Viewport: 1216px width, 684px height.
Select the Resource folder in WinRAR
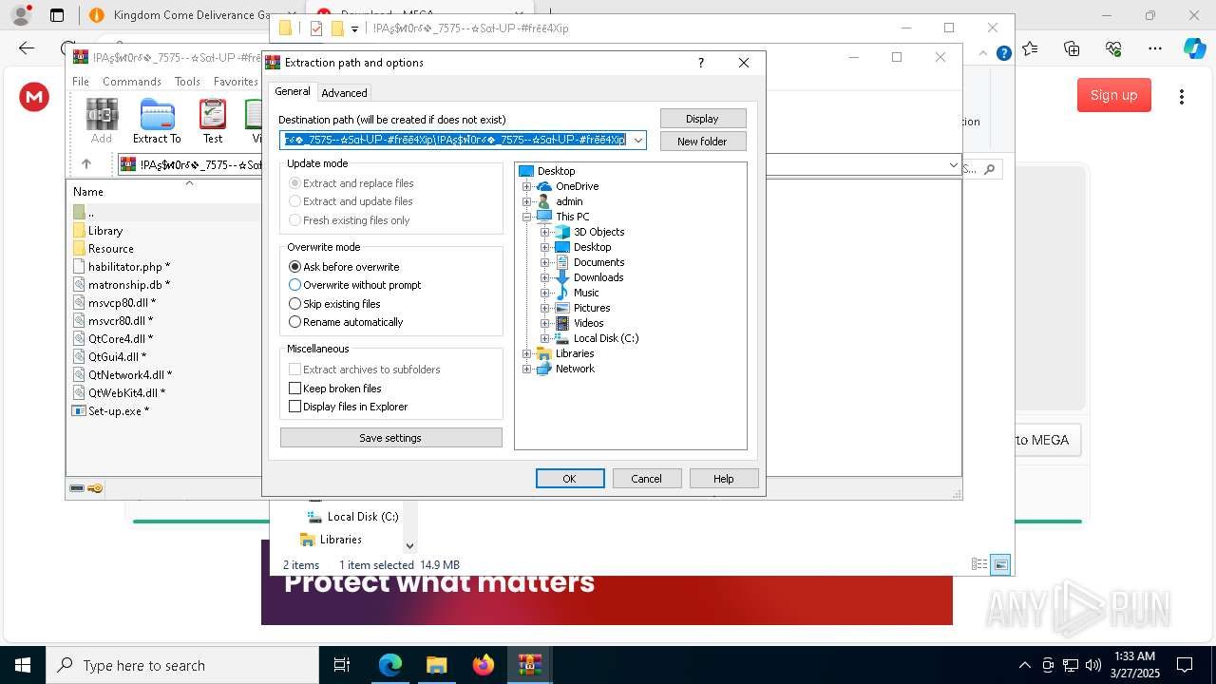pyautogui.click(x=103, y=249)
